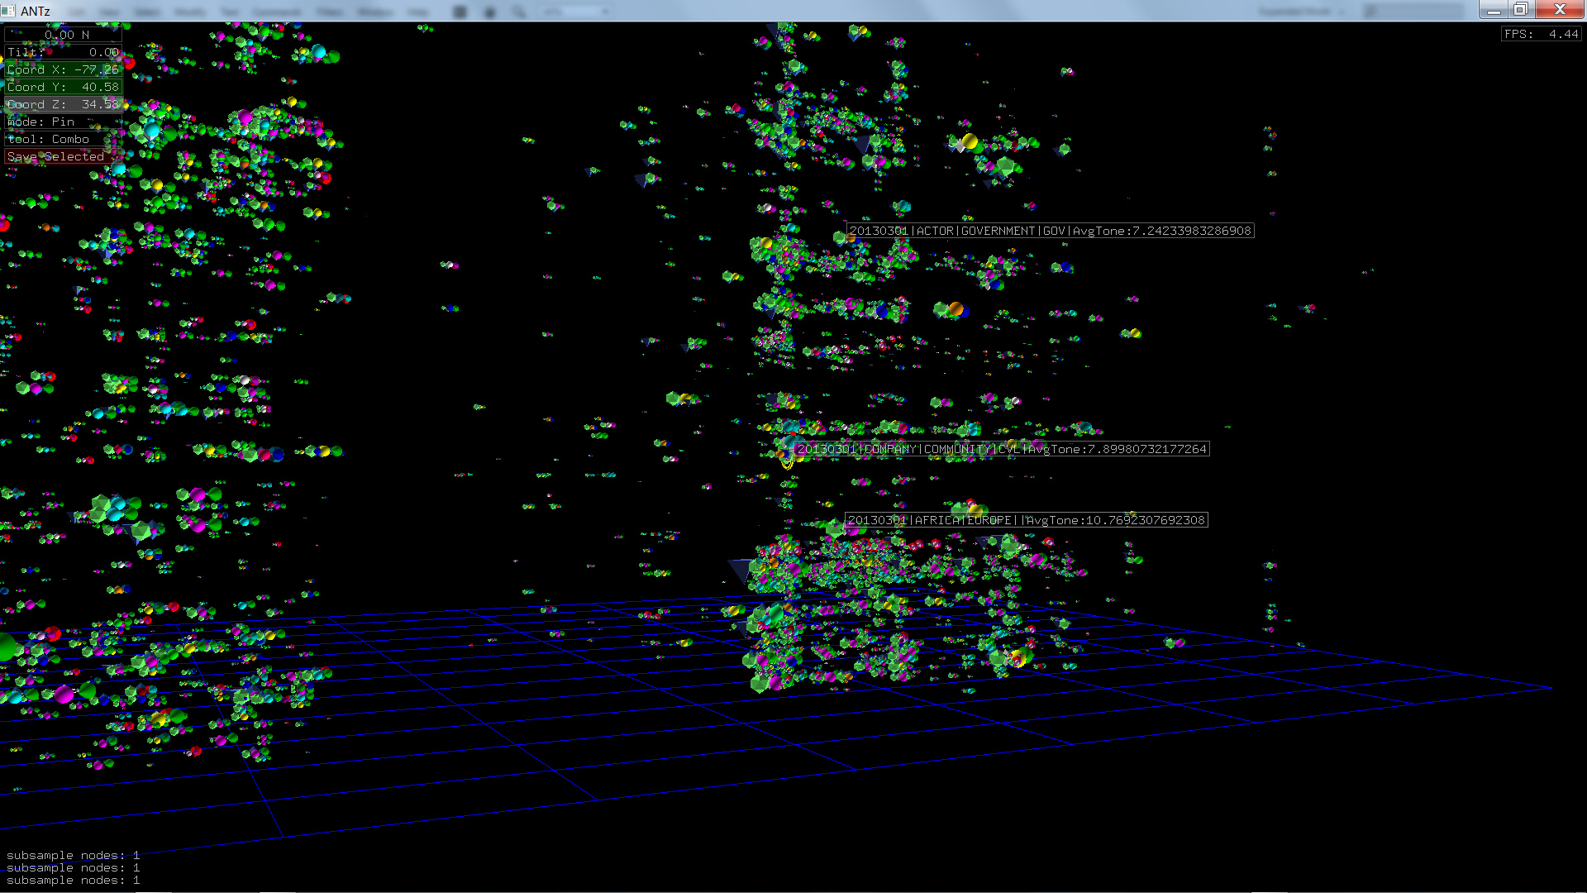Restore down the ANTz window

click(x=1520, y=10)
